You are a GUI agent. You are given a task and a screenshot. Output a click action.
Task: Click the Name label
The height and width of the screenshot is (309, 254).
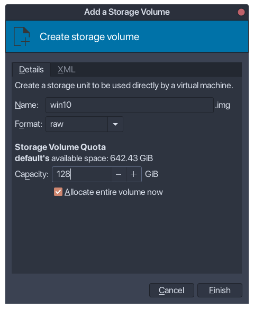(x=26, y=105)
